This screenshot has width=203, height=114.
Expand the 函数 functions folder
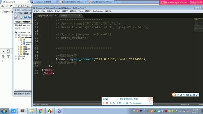click(x=19, y=51)
